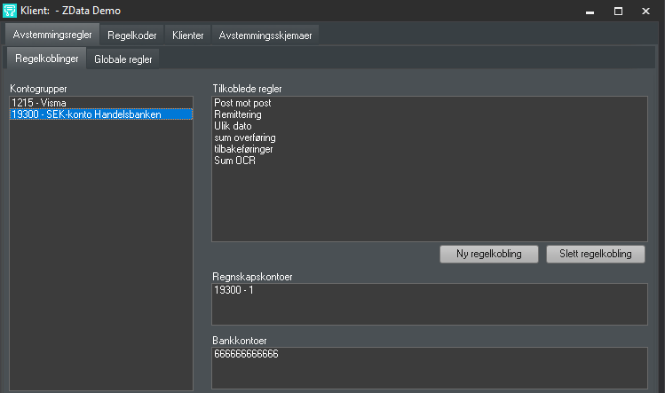
Task: Select the Remittering rule
Action: pos(240,114)
